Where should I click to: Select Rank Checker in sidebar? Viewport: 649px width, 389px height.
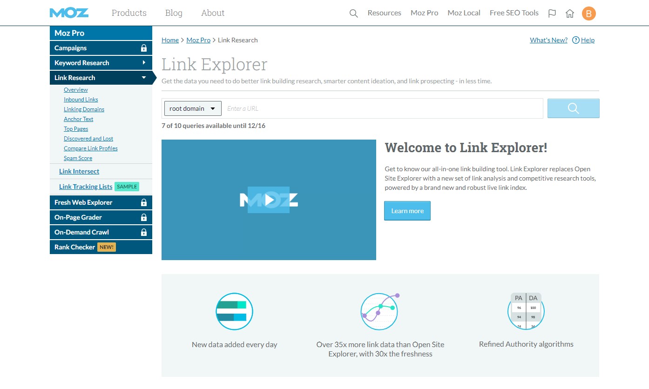(101, 247)
